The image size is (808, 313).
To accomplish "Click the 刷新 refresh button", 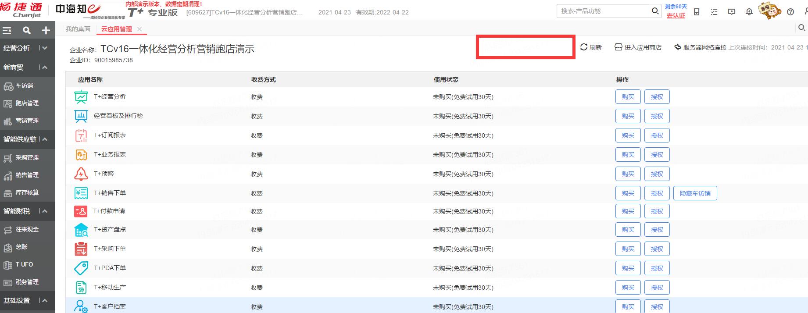I will click(x=591, y=47).
